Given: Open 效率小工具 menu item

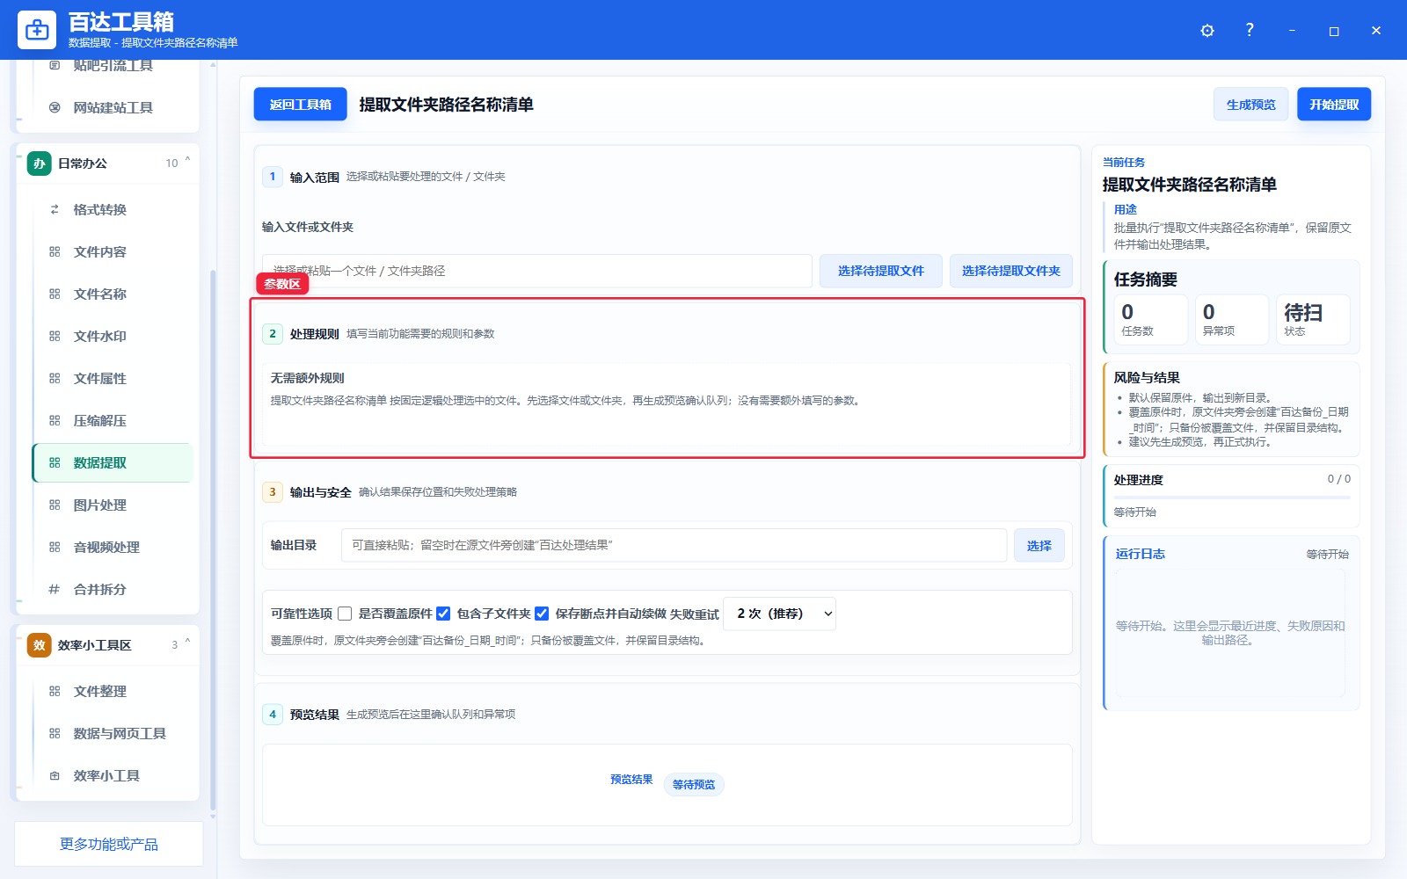Looking at the screenshot, I should (x=113, y=775).
